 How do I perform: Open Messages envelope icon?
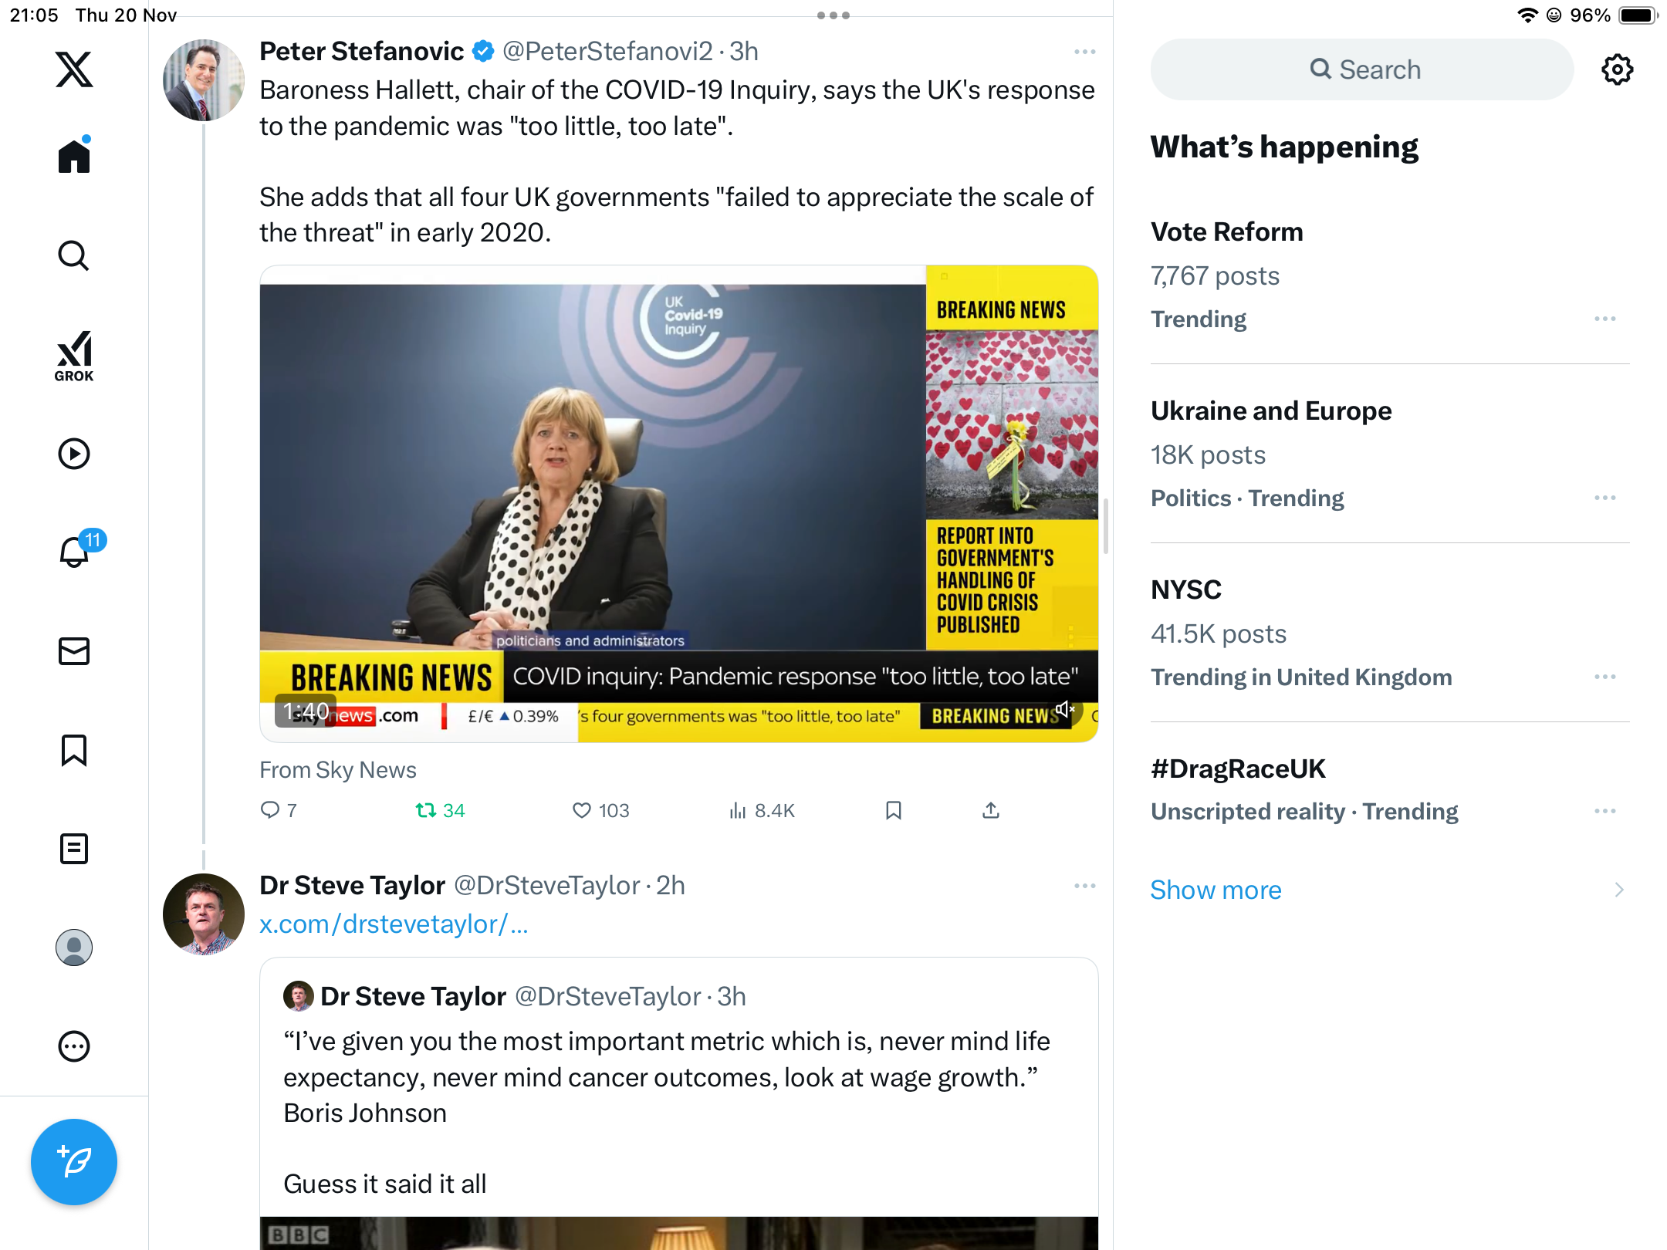point(74,651)
